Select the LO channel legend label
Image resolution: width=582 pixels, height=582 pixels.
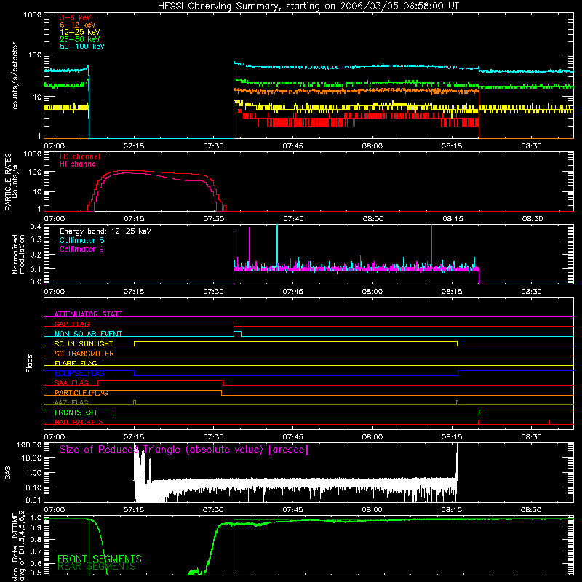(80, 156)
